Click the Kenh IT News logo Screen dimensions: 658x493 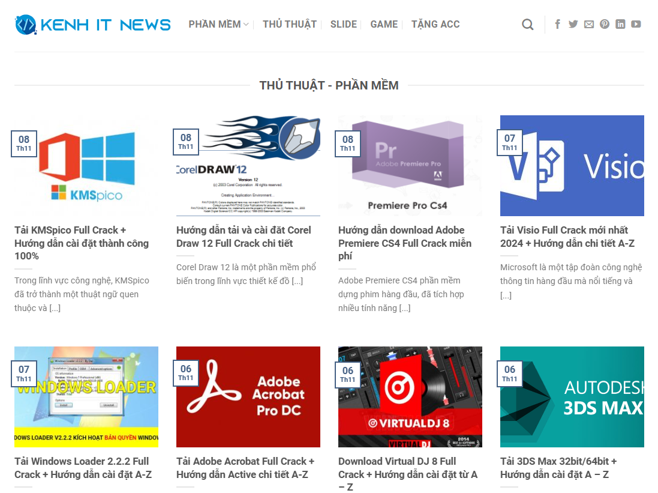pos(93,25)
